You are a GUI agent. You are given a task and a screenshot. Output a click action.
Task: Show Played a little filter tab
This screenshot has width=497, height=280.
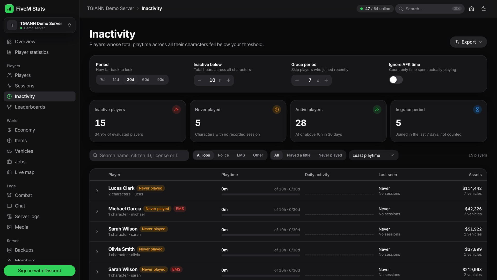[298, 155]
